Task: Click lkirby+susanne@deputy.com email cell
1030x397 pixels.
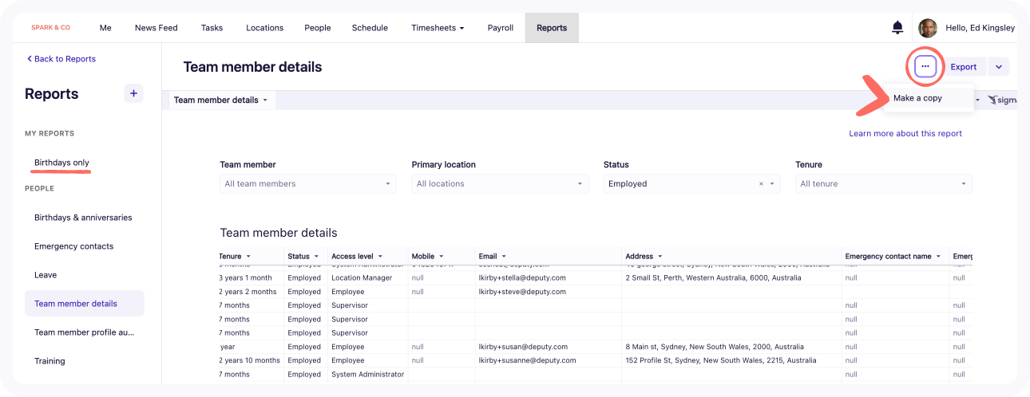Action: pyautogui.click(x=549, y=360)
